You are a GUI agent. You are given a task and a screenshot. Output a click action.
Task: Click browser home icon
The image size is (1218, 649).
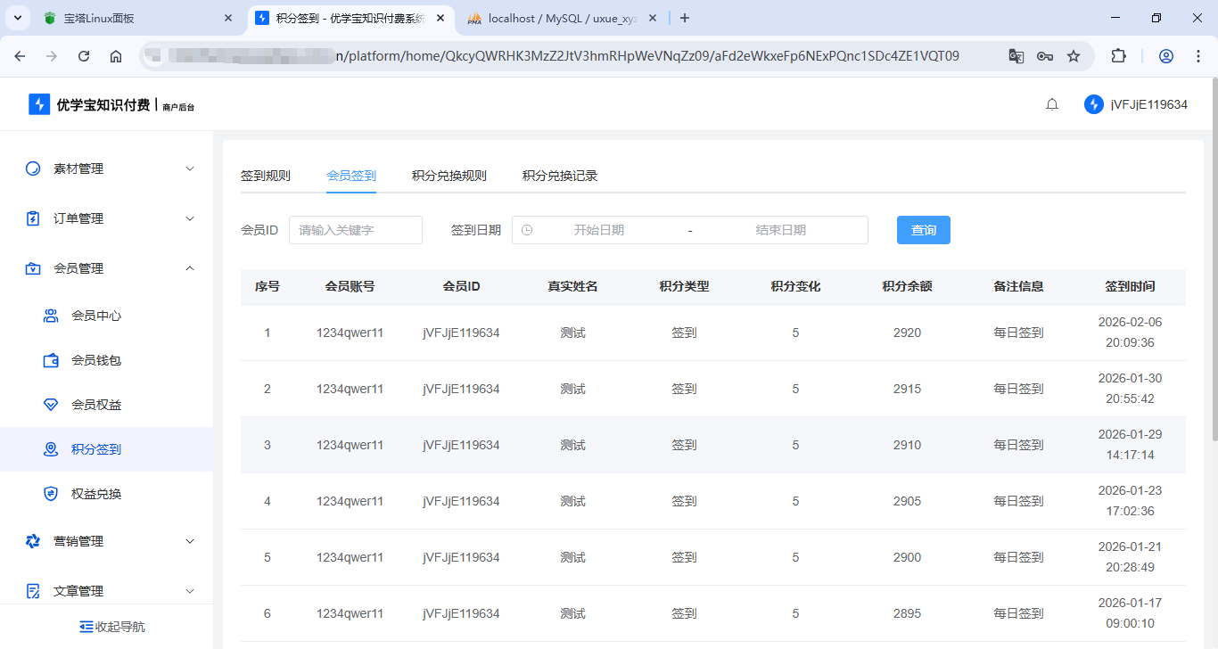coord(116,56)
